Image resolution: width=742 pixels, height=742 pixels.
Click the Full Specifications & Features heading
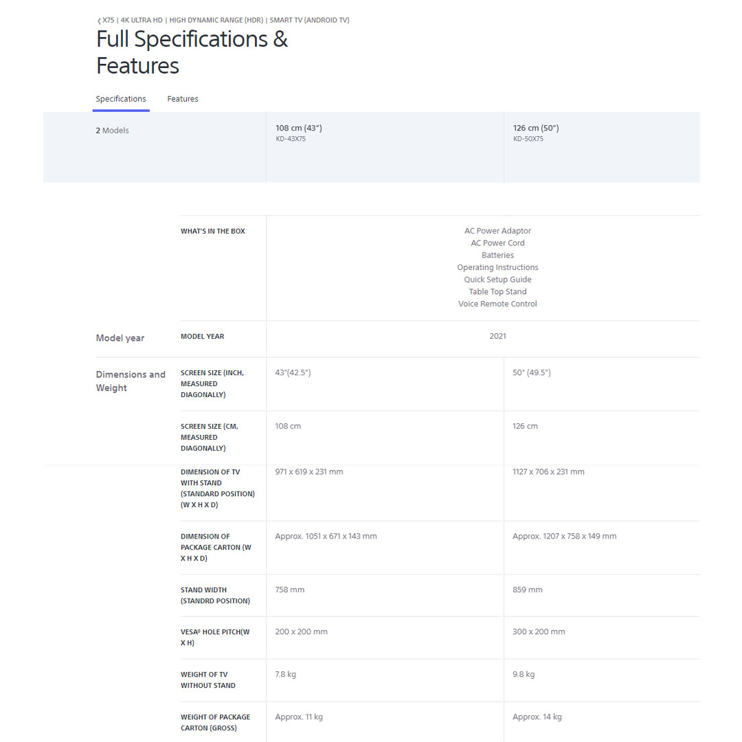click(x=192, y=52)
